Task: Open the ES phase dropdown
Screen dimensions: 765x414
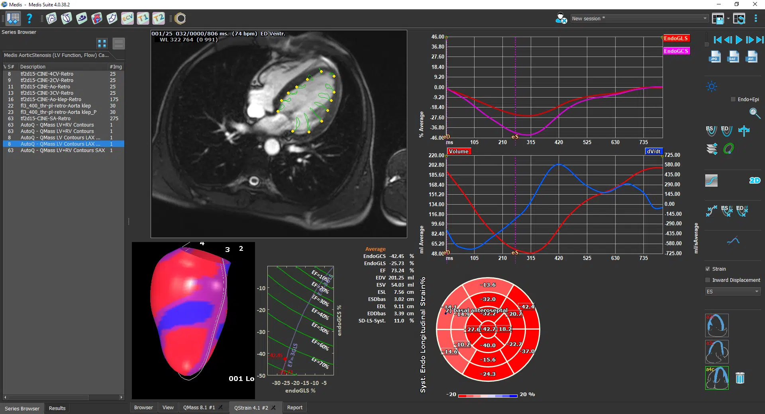Action: coord(733,292)
